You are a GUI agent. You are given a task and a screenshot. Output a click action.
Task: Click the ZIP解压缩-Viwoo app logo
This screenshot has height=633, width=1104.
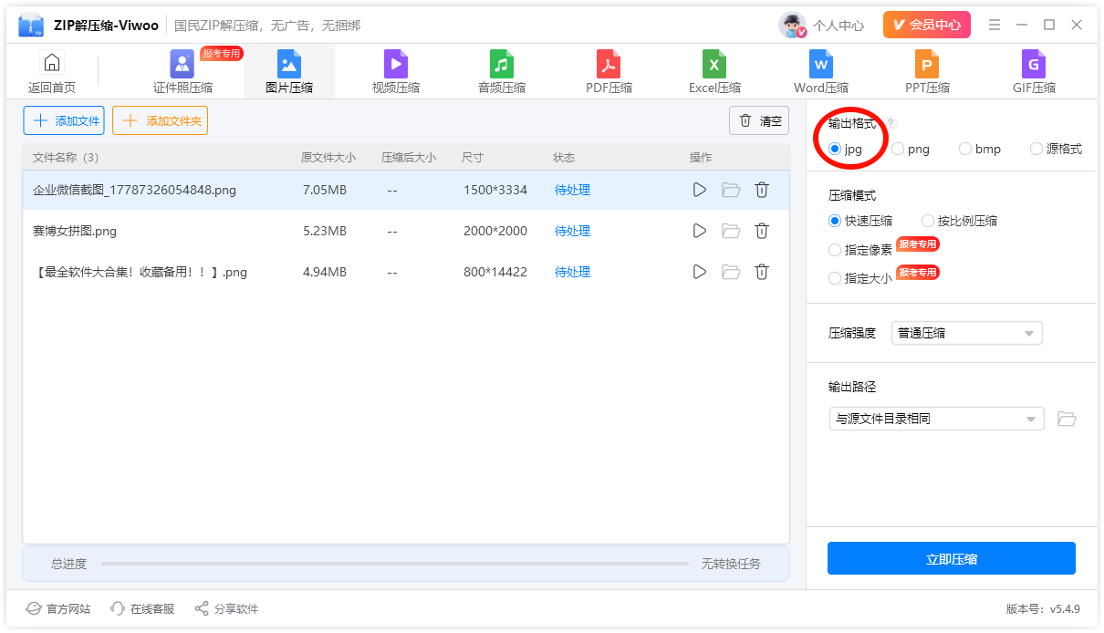point(31,26)
